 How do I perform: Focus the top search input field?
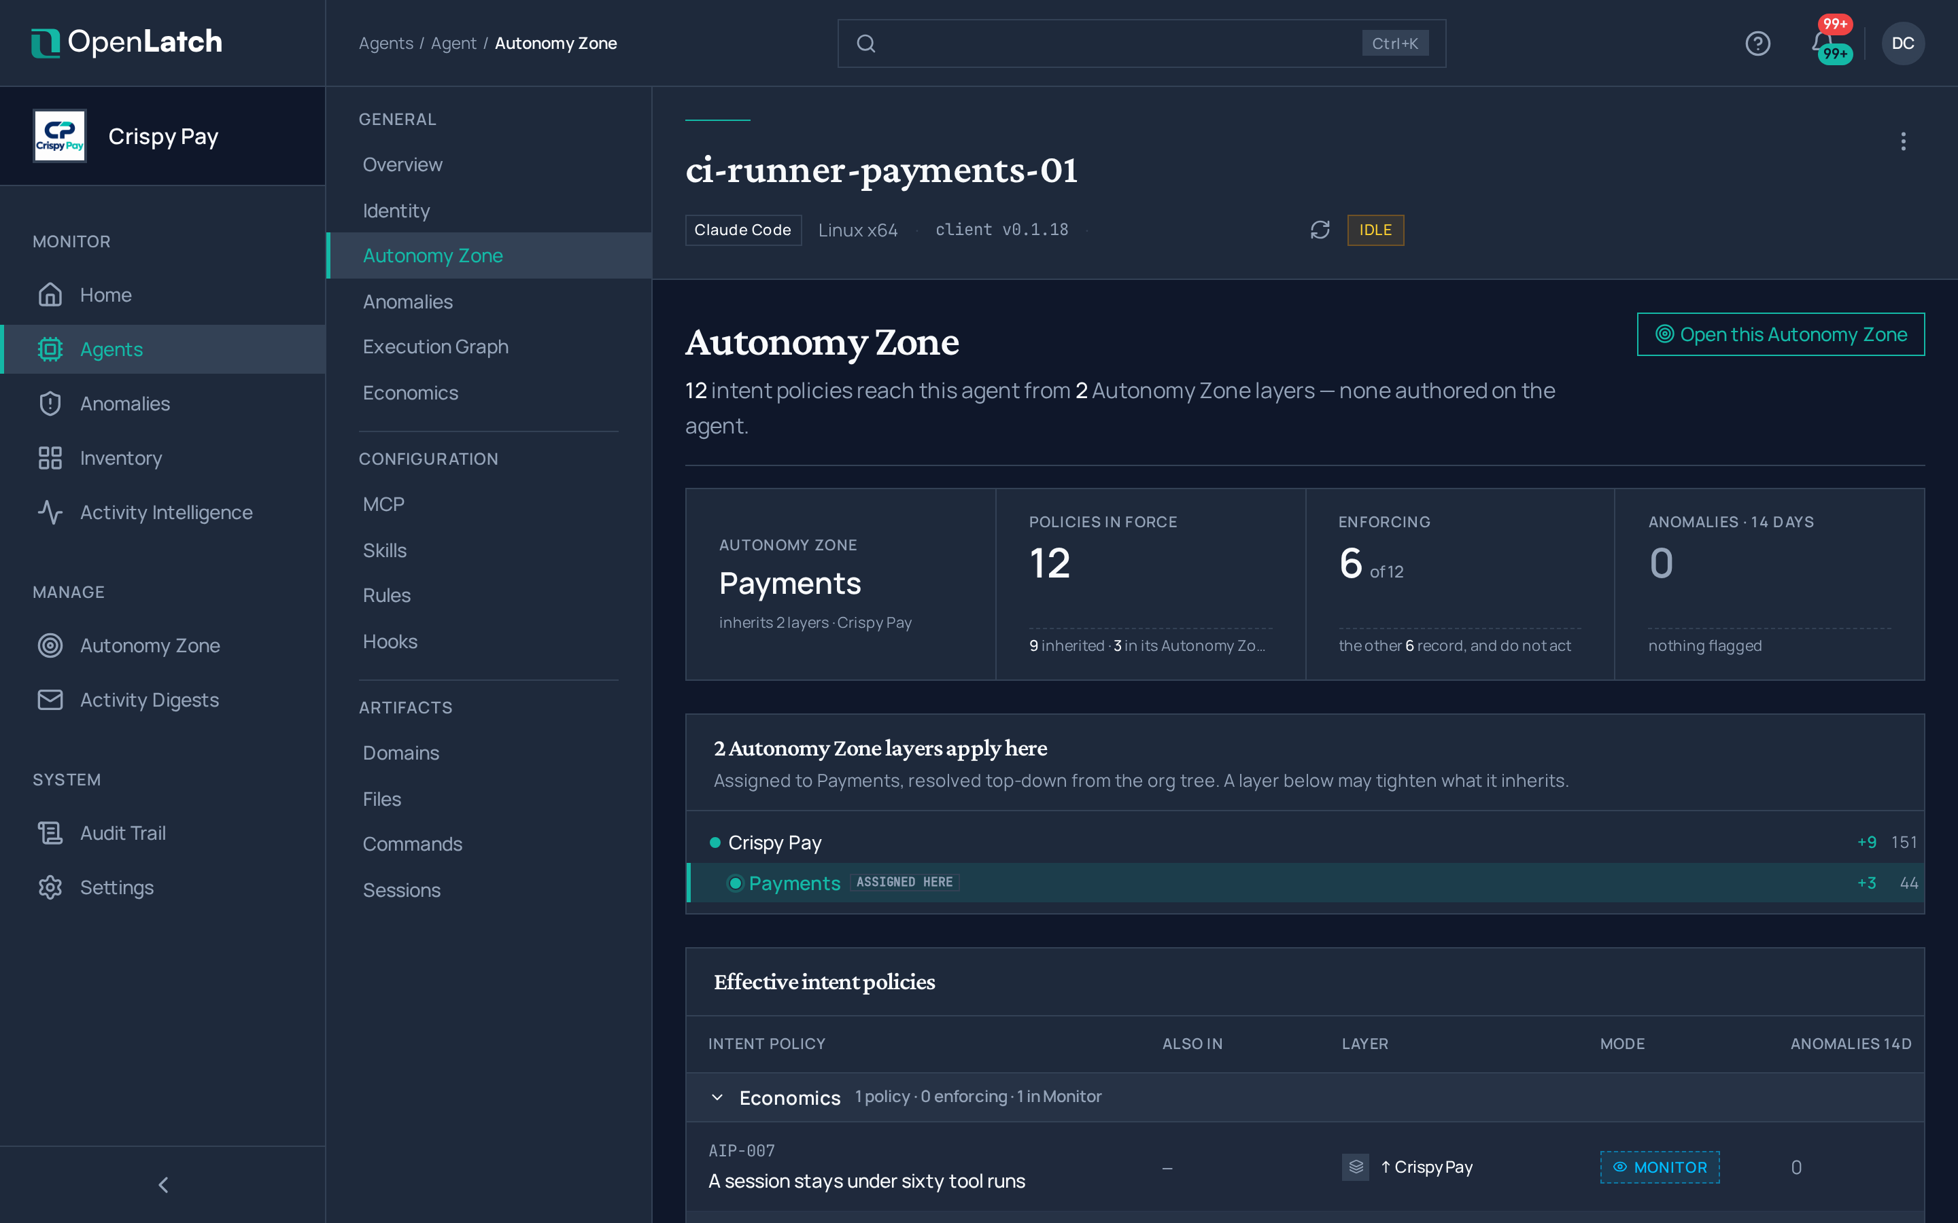click(x=1141, y=43)
